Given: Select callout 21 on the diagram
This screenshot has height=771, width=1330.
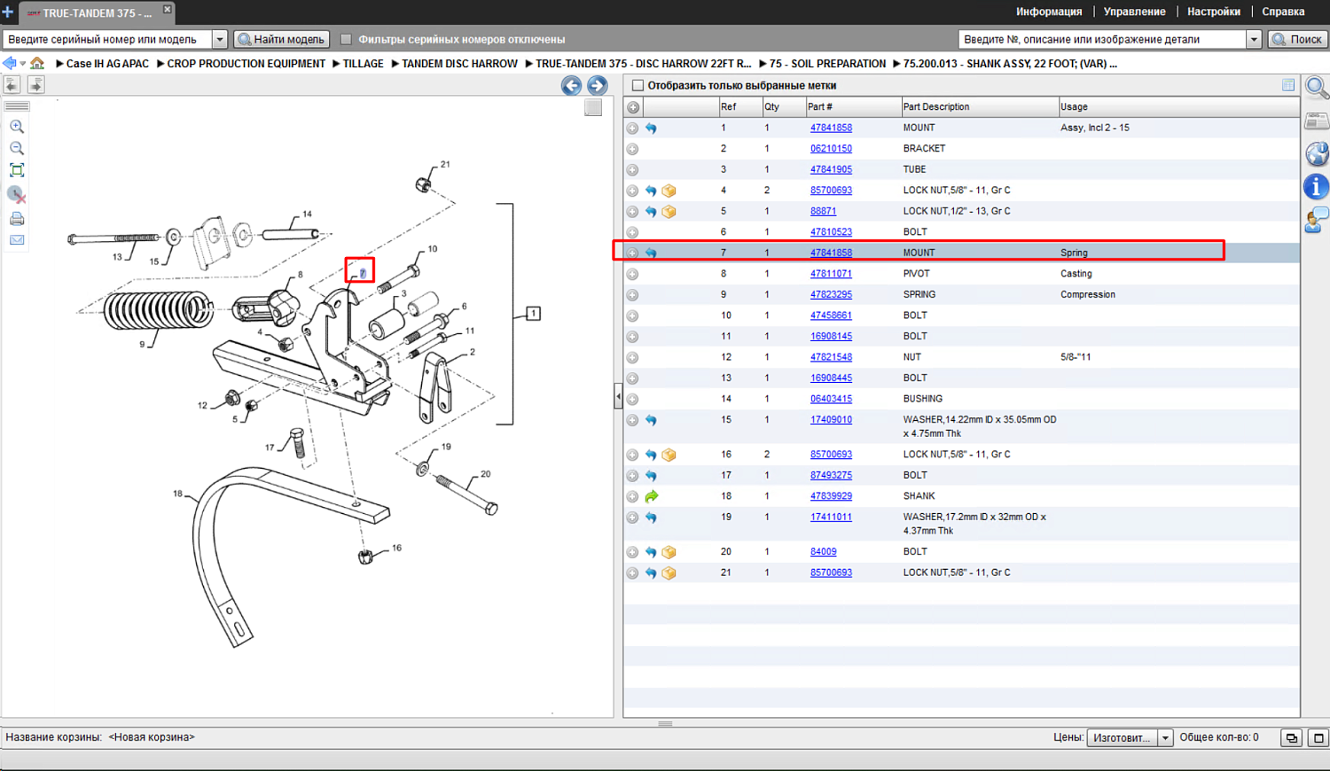Looking at the screenshot, I should pyautogui.click(x=445, y=164).
